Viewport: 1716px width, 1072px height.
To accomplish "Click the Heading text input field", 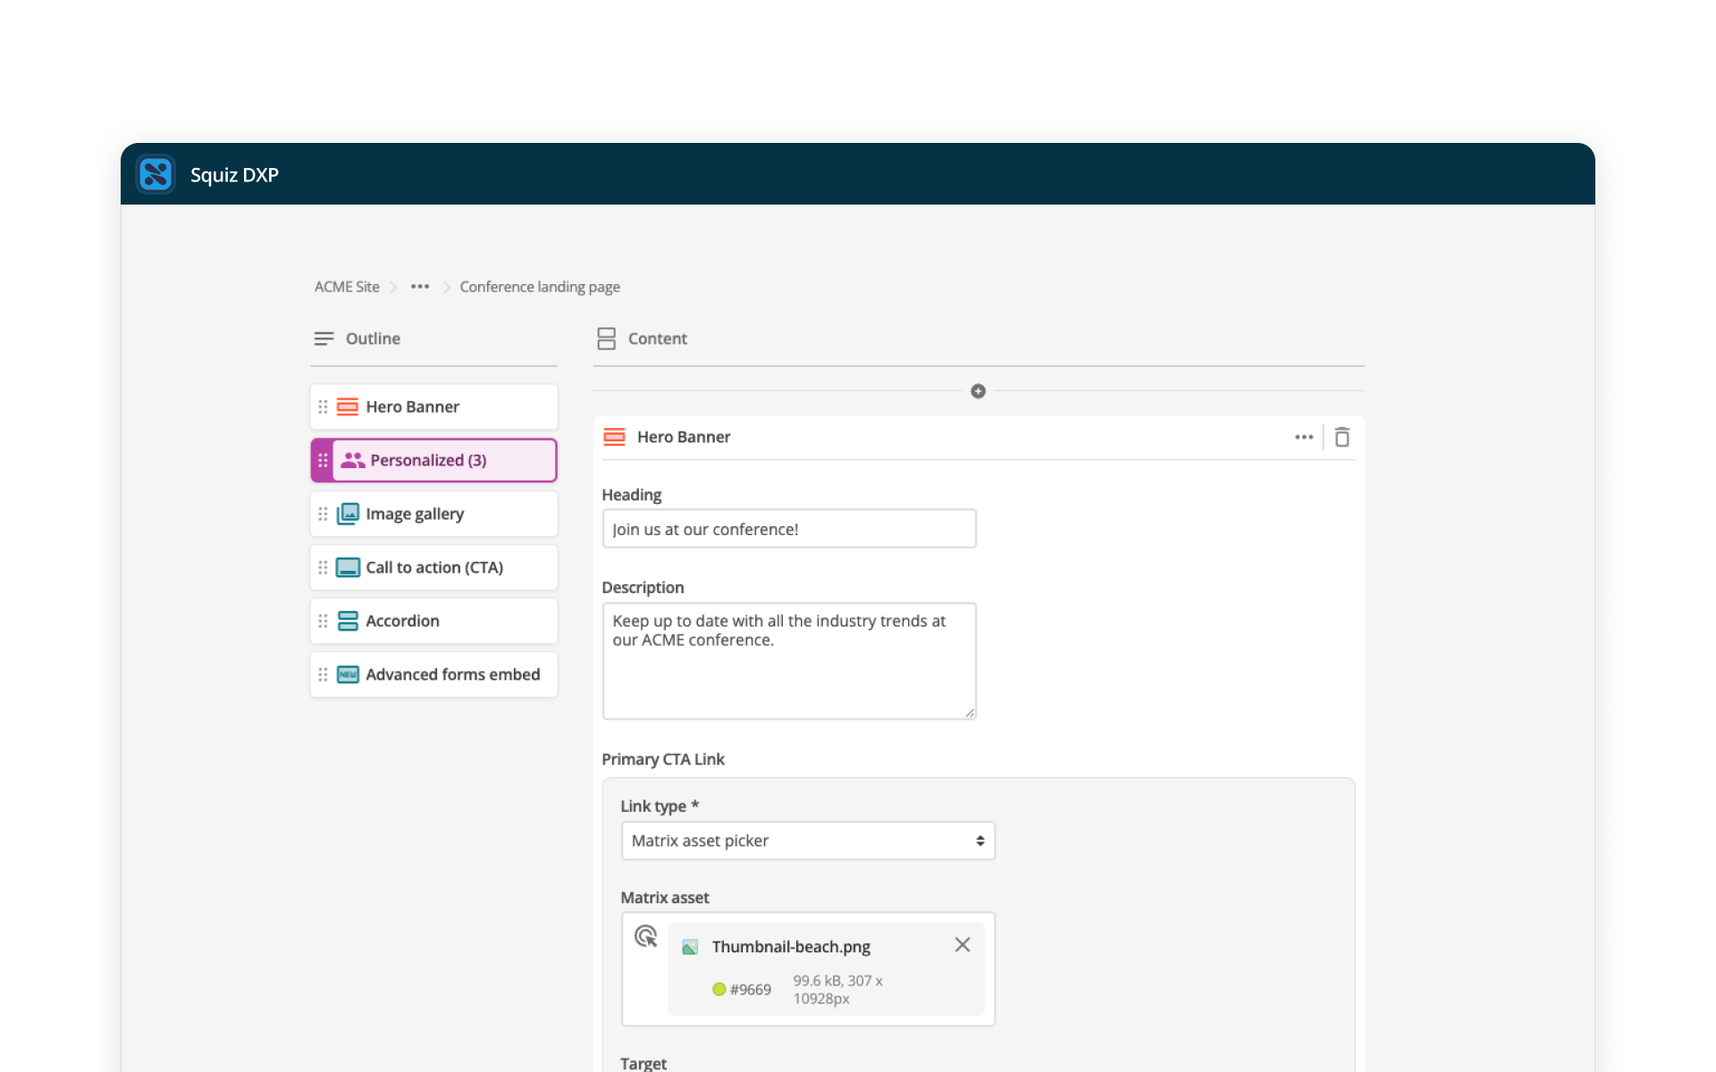I will [788, 529].
